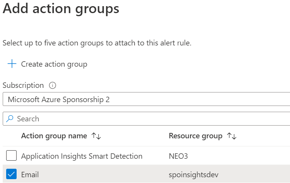Click sort arrows next to Action group name
Screen dimensions: 290x183
(96, 136)
